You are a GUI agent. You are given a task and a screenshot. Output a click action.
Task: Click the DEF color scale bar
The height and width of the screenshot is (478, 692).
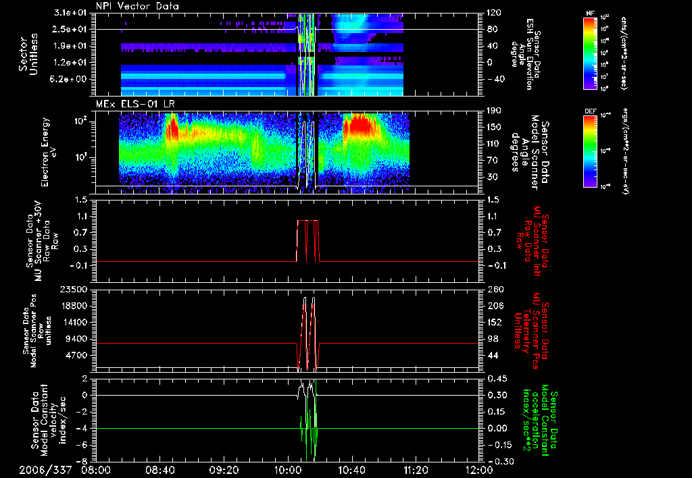[591, 151]
